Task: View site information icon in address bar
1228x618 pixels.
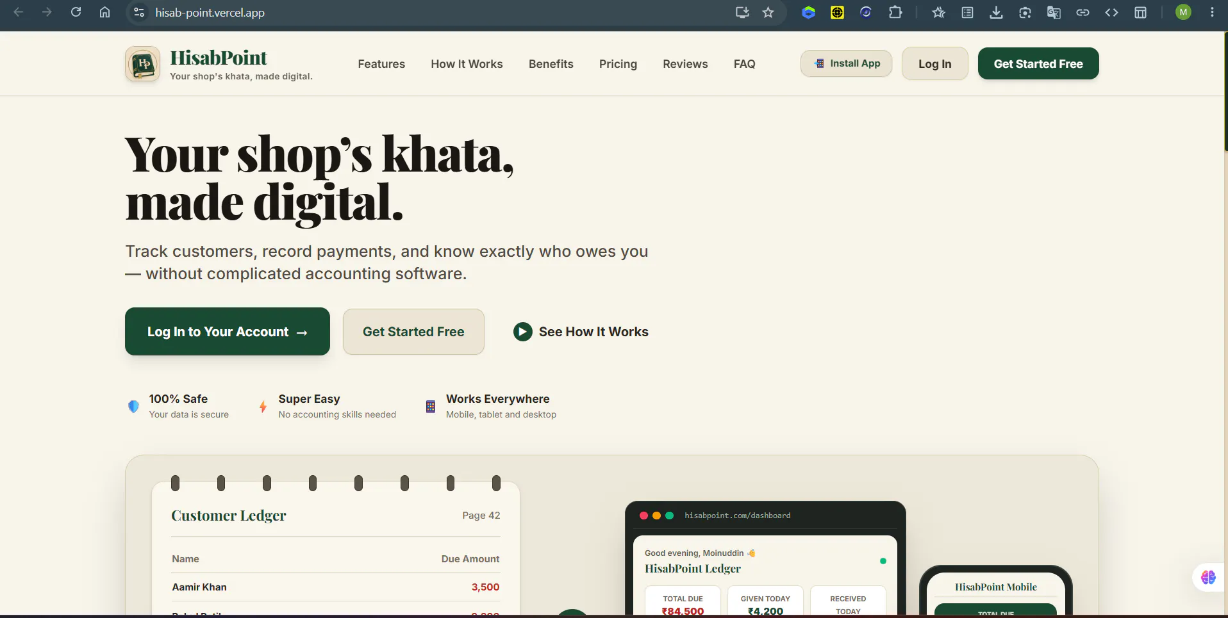Action: [x=138, y=12]
